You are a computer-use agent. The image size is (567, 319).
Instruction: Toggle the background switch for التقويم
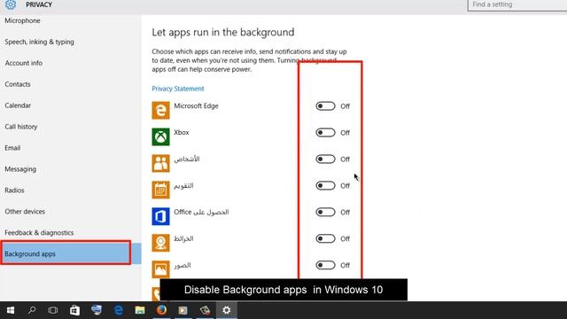click(325, 185)
